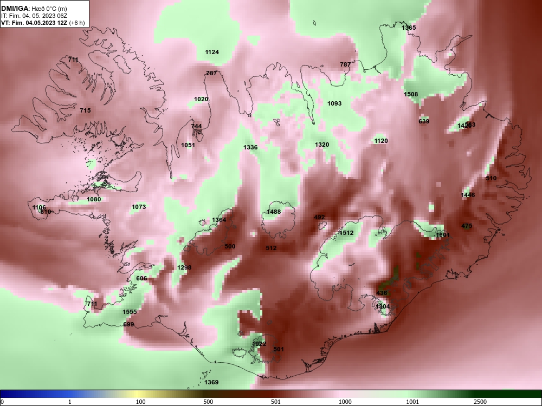Select the map value 1020
Screen dimensions: 542x406
click(x=201, y=100)
